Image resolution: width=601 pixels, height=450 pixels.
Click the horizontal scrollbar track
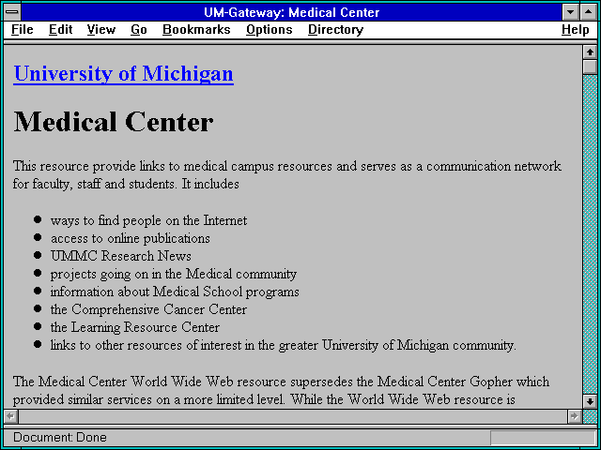(293, 416)
